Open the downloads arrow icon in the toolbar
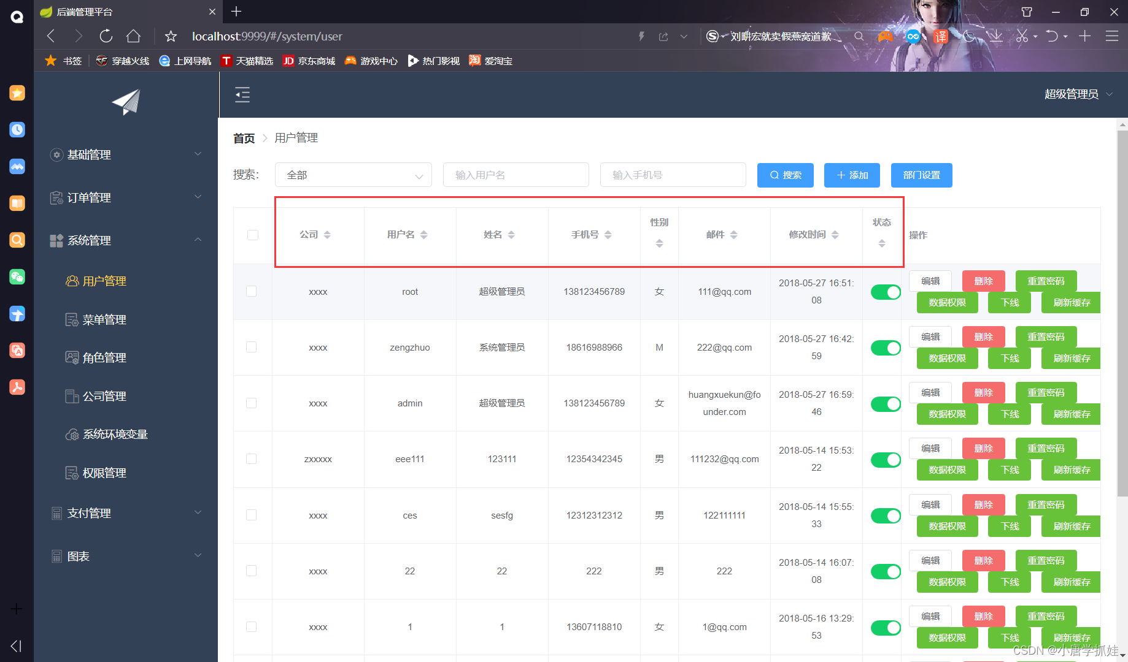The height and width of the screenshot is (662, 1128). coord(996,36)
